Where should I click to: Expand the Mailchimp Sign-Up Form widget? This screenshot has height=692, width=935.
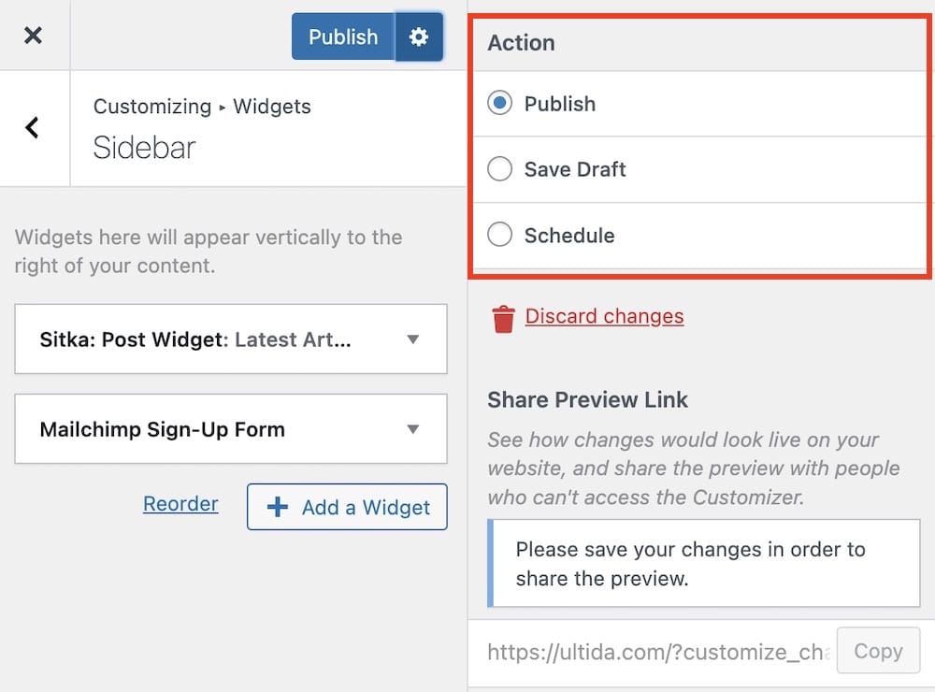[x=412, y=429]
